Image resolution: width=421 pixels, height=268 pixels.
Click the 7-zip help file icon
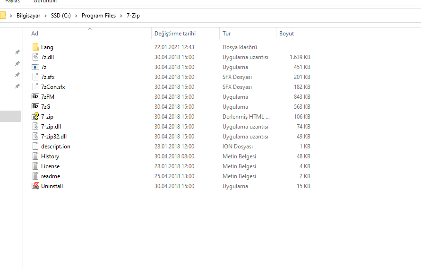pos(35,117)
